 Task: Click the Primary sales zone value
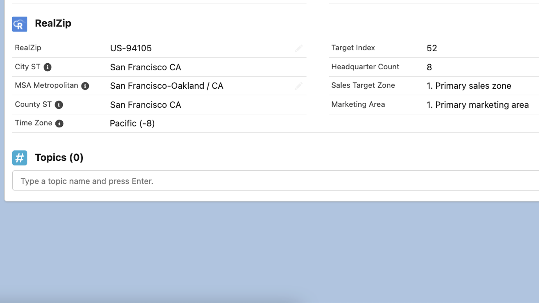click(469, 86)
